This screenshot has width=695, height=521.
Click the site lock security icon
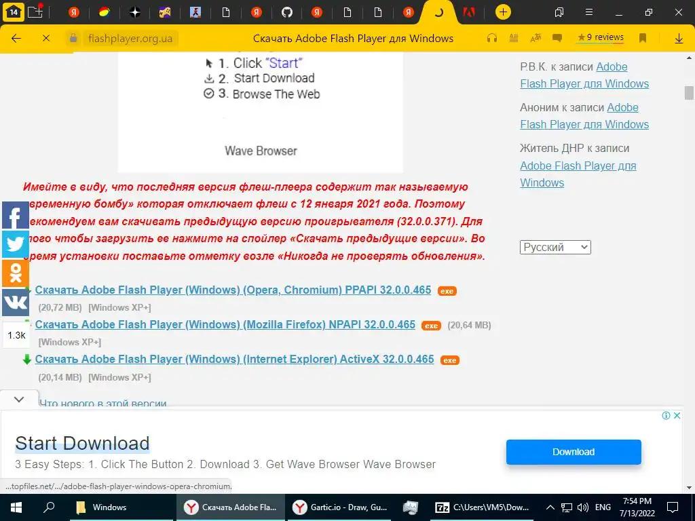coord(73,38)
